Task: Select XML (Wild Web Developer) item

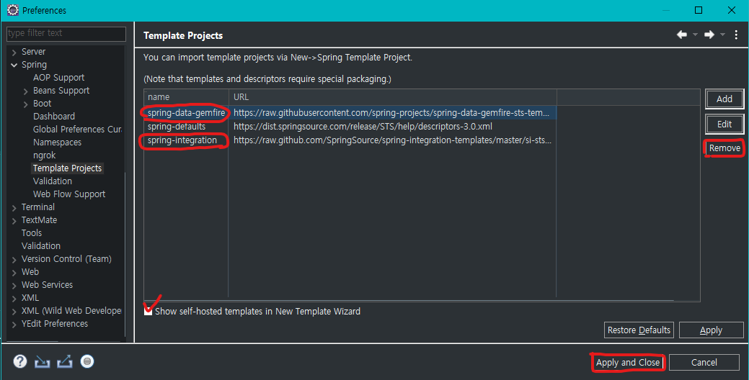Action: tap(71, 311)
